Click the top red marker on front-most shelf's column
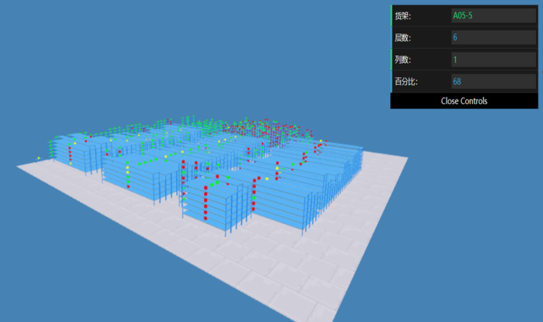Screen dimensions: 543x322 coord(206,188)
